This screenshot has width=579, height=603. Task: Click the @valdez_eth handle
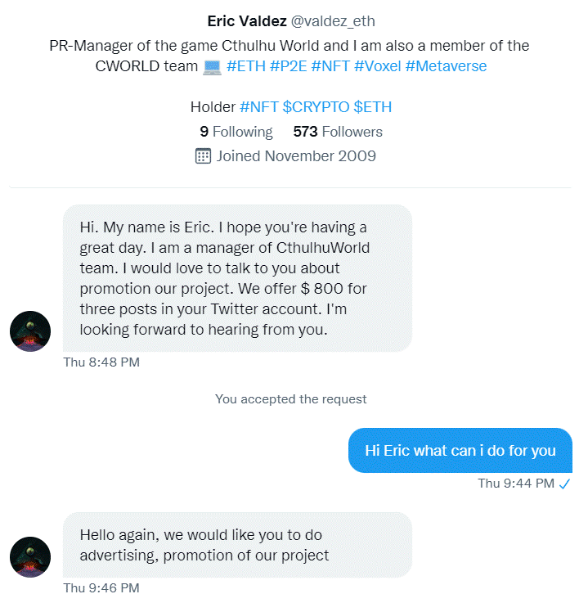point(333,21)
